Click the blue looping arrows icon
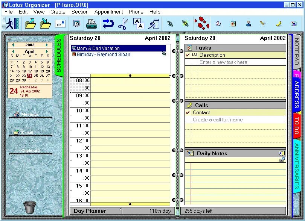The width and height of the screenshot is (305, 221). (x=108, y=24)
